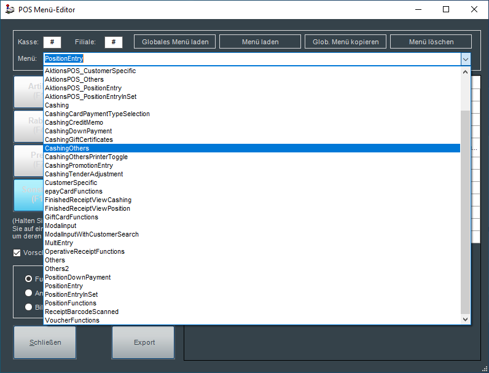Click into the Kasse input field
Screen dimensions: 489x373
52,42
